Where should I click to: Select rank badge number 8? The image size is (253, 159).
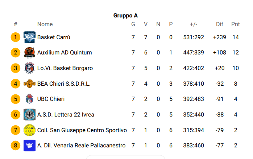[16, 146]
